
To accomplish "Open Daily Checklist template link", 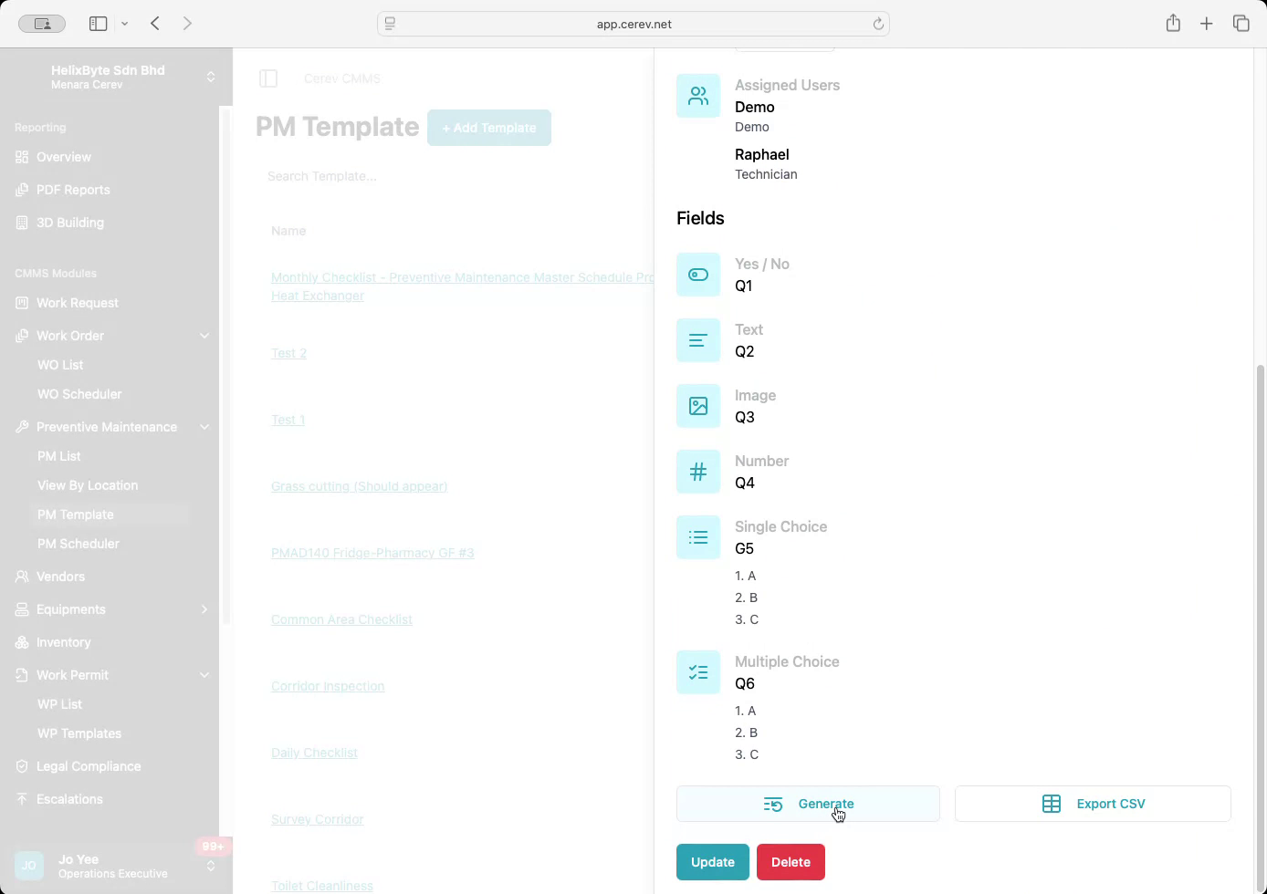I will coord(314,753).
